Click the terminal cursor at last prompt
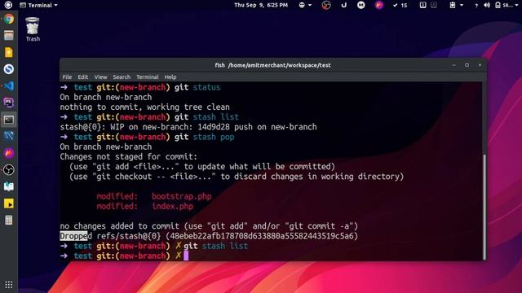 click(x=186, y=256)
